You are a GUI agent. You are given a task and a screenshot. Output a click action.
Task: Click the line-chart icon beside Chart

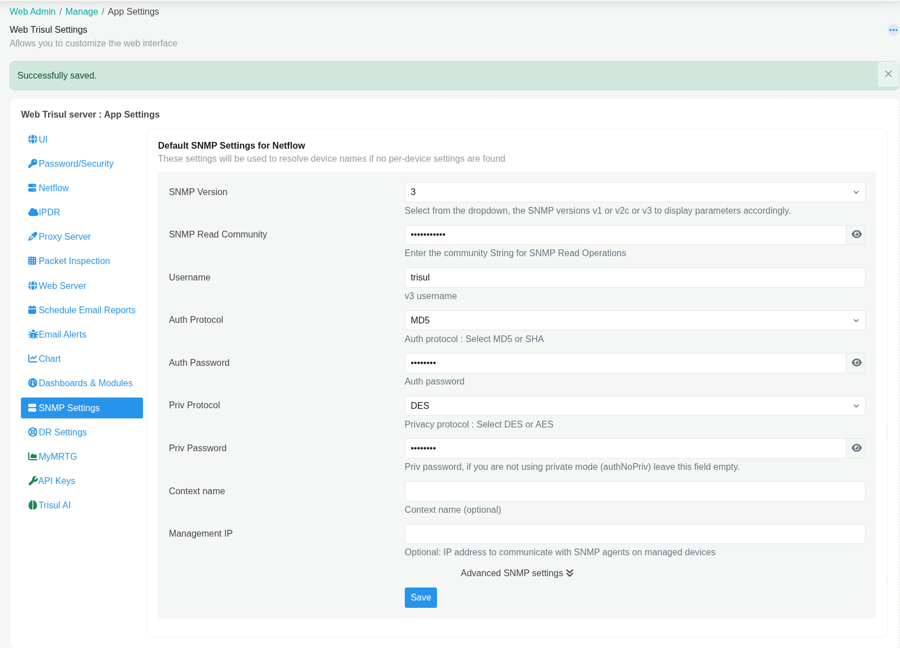pos(33,358)
